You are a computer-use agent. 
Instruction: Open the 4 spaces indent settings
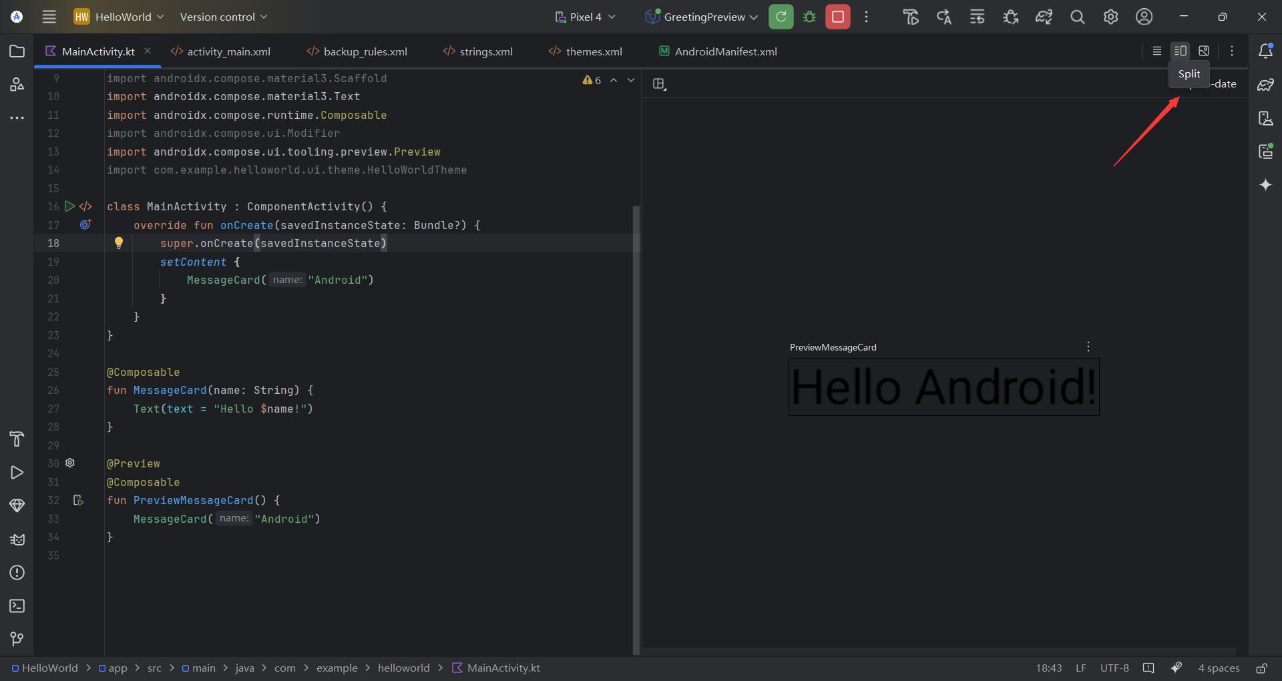click(1219, 668)
